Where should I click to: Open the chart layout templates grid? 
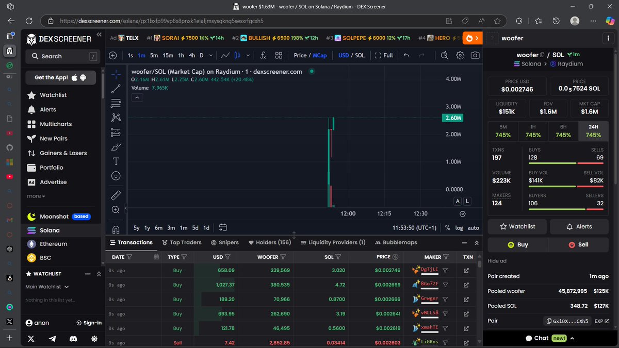pos(279,55)
